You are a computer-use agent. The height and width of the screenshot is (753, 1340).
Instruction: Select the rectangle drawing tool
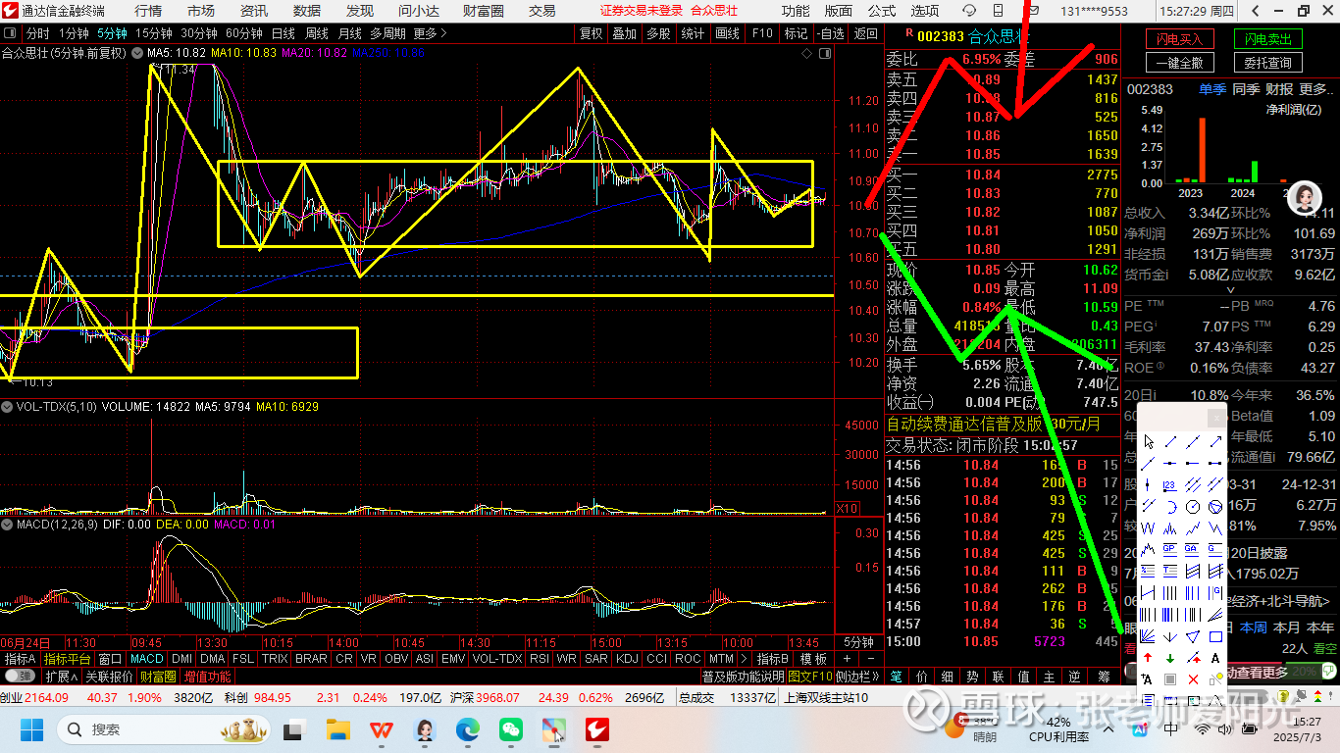point(1216,636)
